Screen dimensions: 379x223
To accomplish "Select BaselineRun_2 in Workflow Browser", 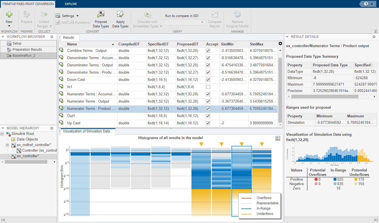I will (24, 56).
